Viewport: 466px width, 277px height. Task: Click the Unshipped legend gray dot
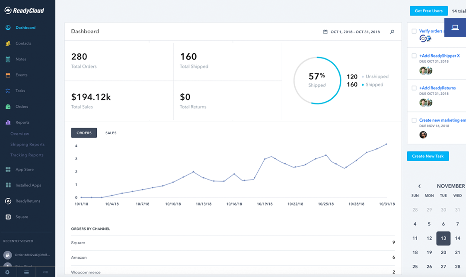tap(363, 77)
